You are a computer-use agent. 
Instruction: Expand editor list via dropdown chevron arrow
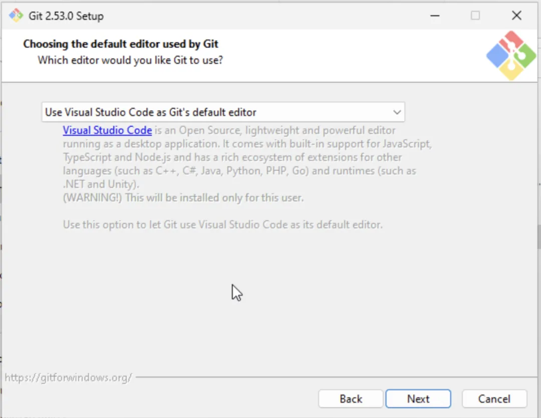(397, 112)
